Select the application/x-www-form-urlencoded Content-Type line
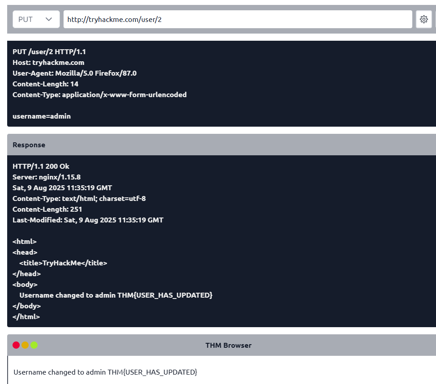This screenshot has width=436, height=384. [99, 95]
